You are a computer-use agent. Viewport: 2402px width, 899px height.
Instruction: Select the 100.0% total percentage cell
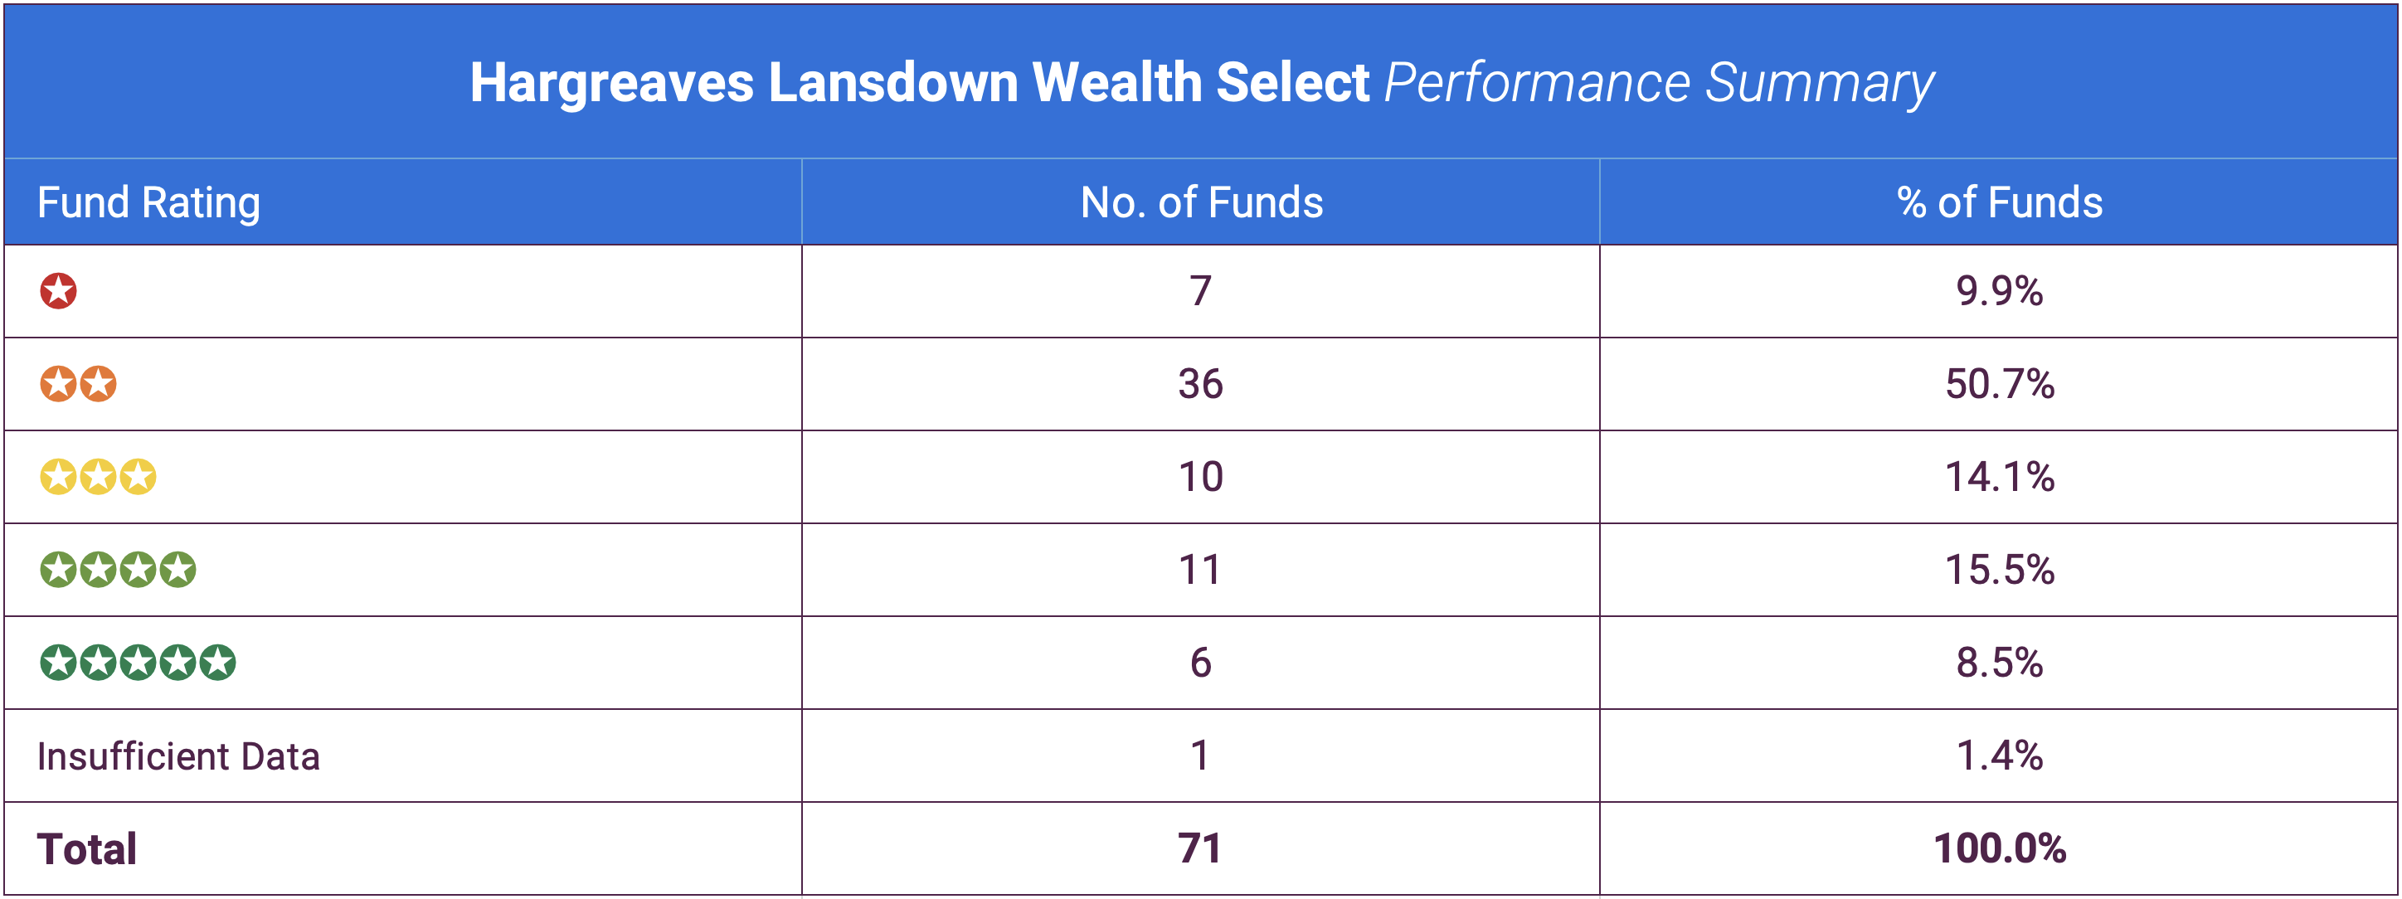[x=1999, y=848]
